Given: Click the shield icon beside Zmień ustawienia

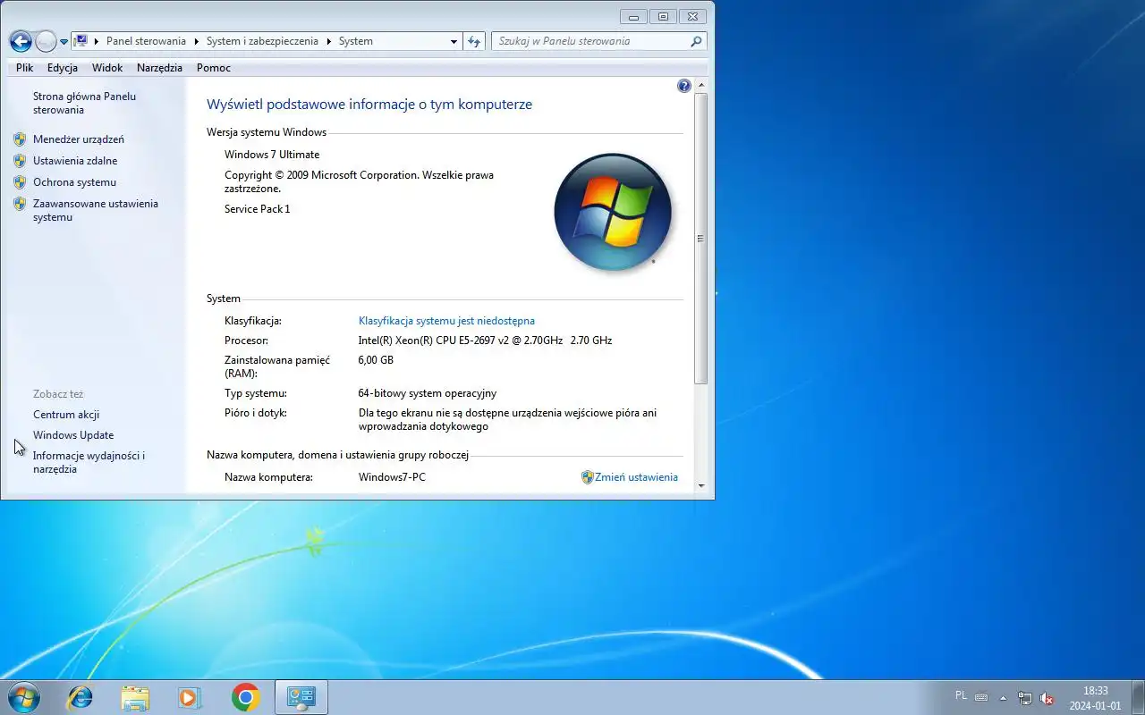Looking at the screenshot, I should [588, 477].
